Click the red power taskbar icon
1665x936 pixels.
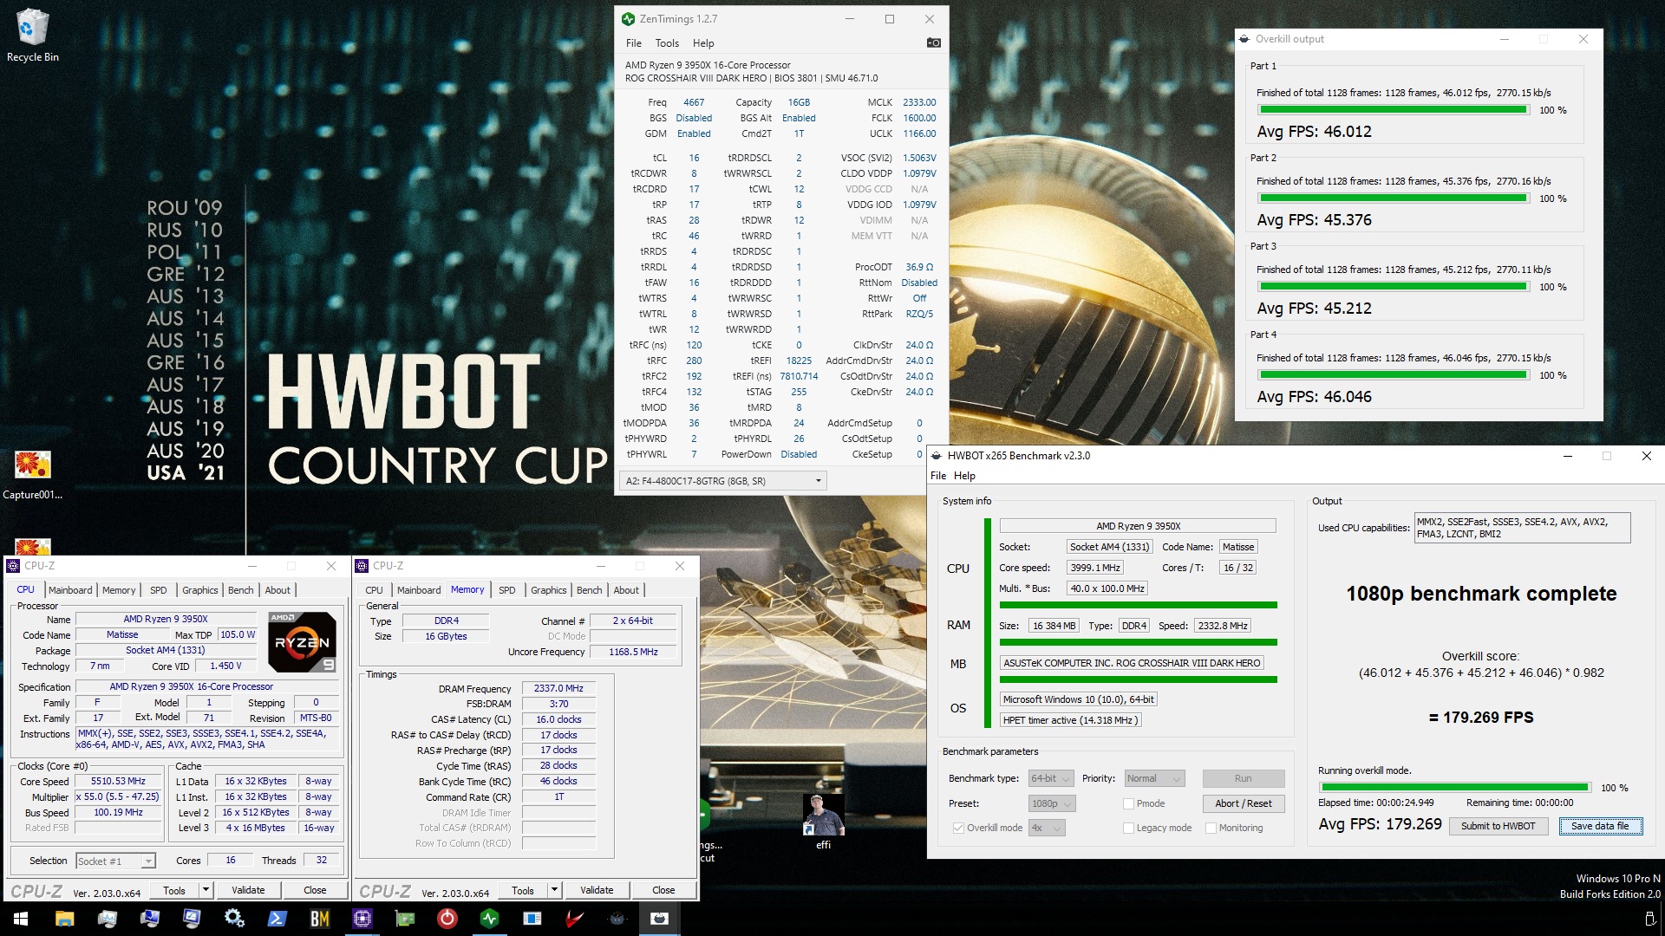click(x=447, y=919)
